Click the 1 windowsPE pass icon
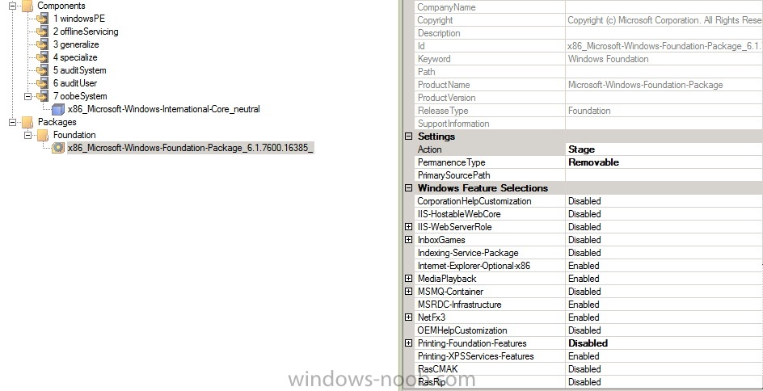This screenshot has width=763, height=391. pos(43,19)
